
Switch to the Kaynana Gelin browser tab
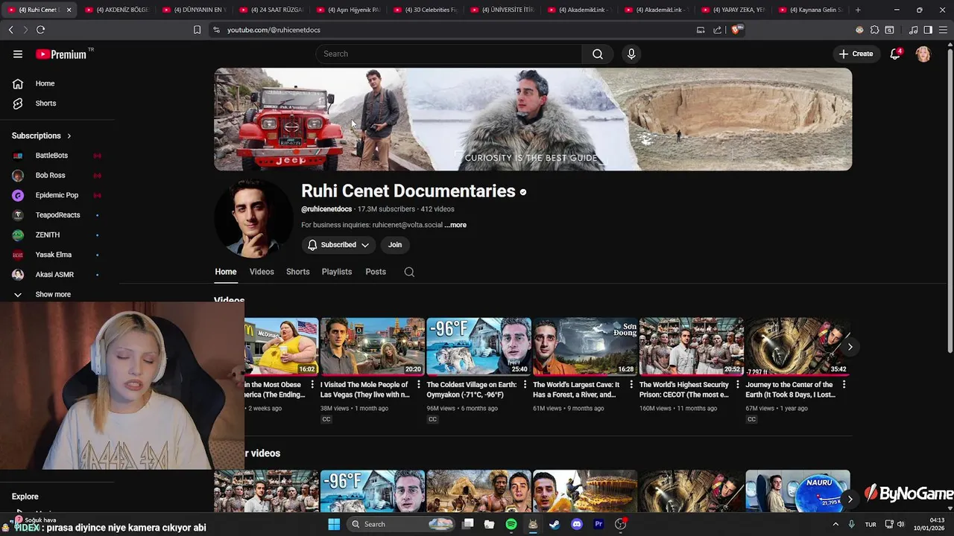click(x=809, y=10)
